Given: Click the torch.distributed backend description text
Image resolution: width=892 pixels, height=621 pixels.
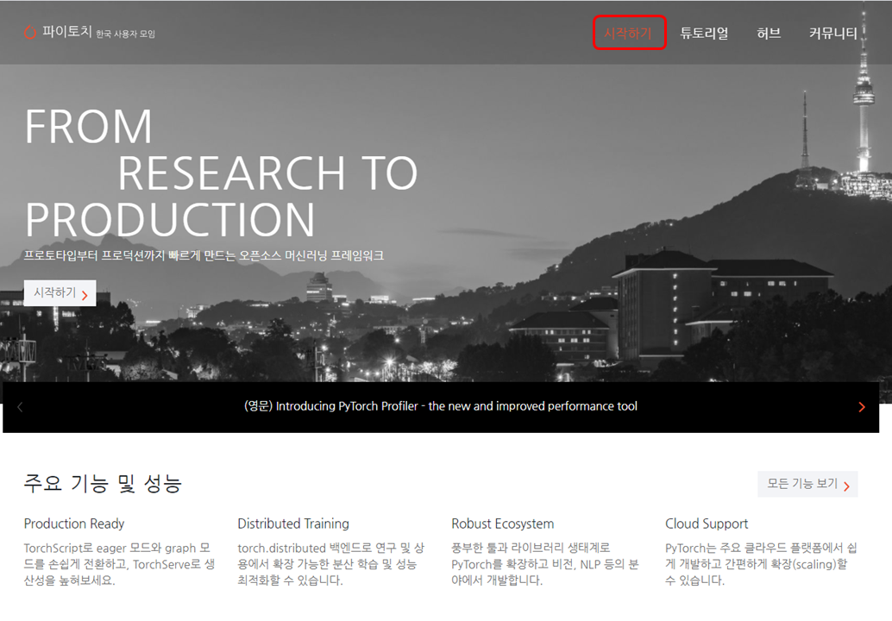Looking at the screenshot, I should (331, 564).
